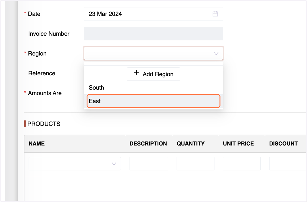Click the Invoice Number label
Image resolution: width=307 pixels, height=202 pixels.
(x=49, y=34)
